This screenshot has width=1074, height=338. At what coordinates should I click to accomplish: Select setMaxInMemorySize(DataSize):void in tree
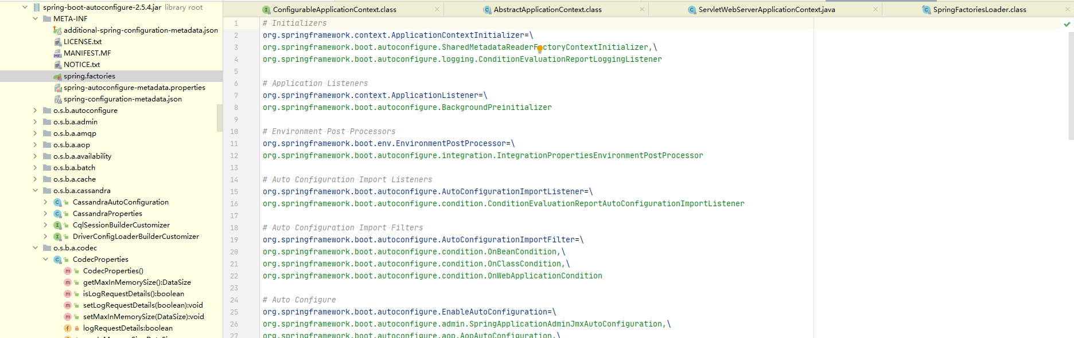[143, 317]
